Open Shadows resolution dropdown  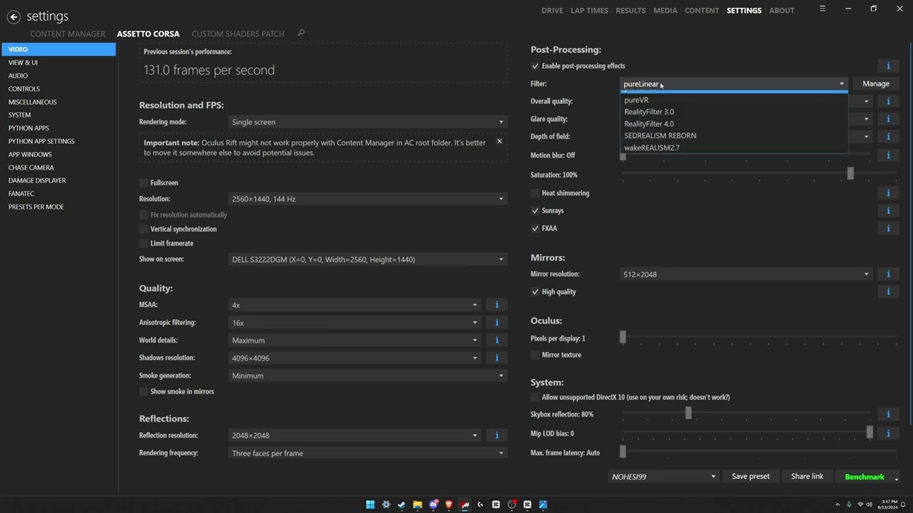[x=355, y=358]
